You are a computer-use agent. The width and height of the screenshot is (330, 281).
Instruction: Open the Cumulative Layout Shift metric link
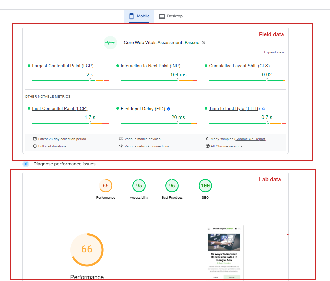[239, 66]
